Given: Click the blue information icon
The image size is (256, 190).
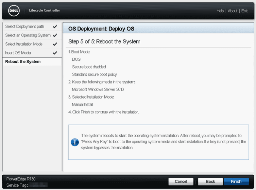Looking at the screenshot, I should pos(75,142).
